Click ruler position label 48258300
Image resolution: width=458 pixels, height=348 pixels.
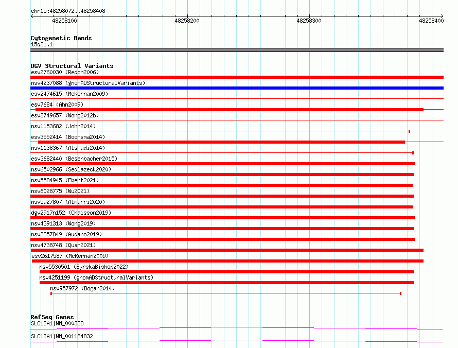(x=309, y=21)
